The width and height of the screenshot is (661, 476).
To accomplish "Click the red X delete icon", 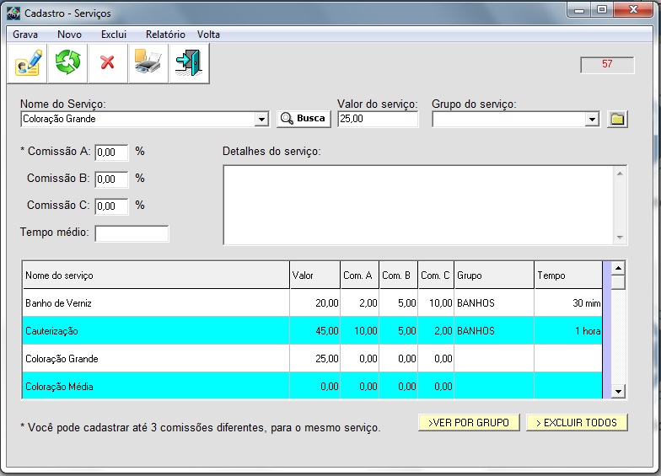I will point(108,64).
